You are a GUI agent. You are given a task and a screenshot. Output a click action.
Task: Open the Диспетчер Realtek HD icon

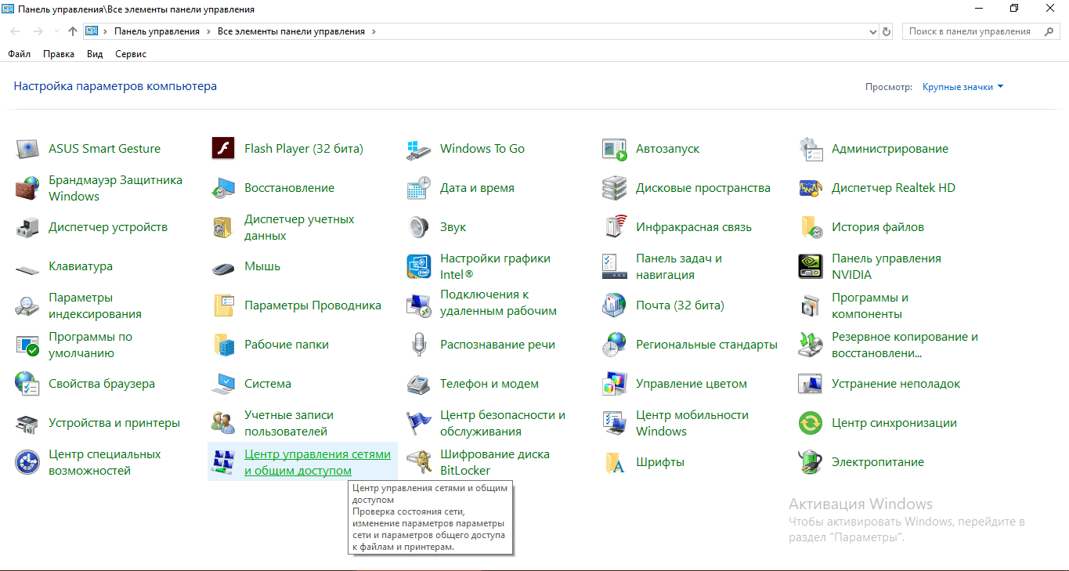(811, 188)
